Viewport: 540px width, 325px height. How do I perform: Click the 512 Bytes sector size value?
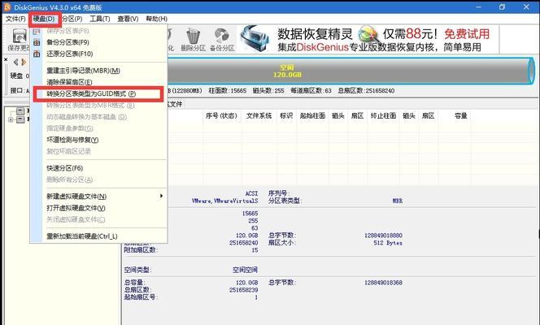tap(388, 243)
